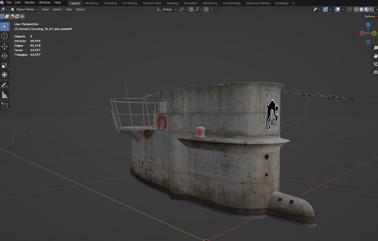Select the Transform tool

click(x=5, y=75)
